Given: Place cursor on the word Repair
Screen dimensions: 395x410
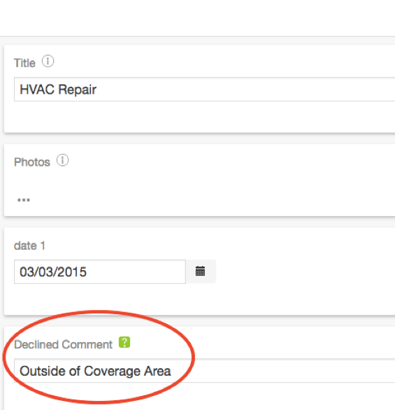Looking at the screenshot, I should (x=78, y=90).
